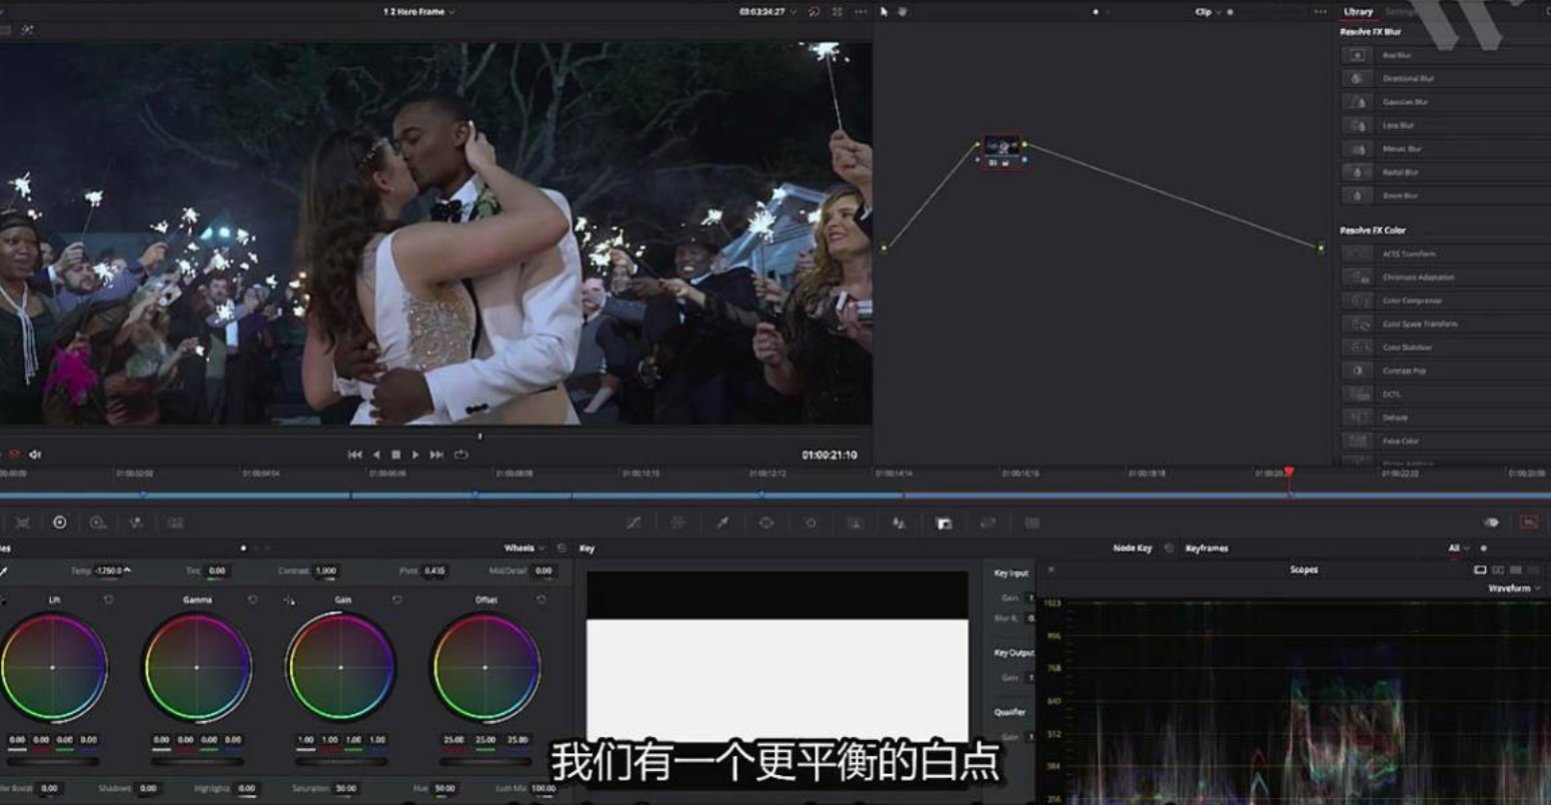Viewport: 1551px width, 805px height.
Task: Open the Color Warper palette icon
Action: tap(678, 522)
